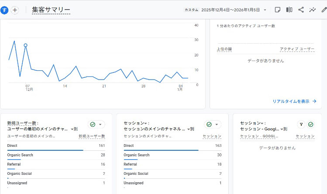Click the blue segment badge at top left
The width and height of the screenshot is (327, 194).
(x=4, y=10)
